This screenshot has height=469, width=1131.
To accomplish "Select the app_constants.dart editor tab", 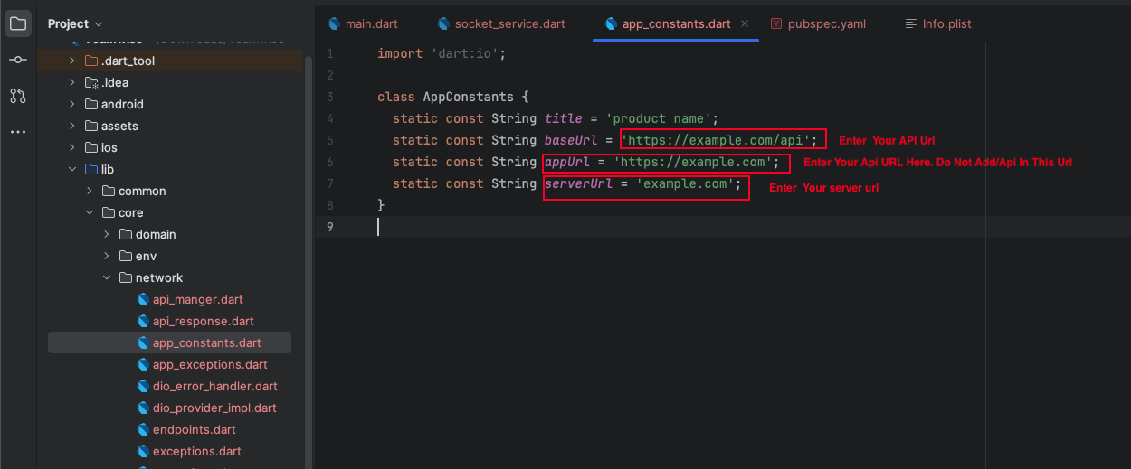I will click(676, 23).
